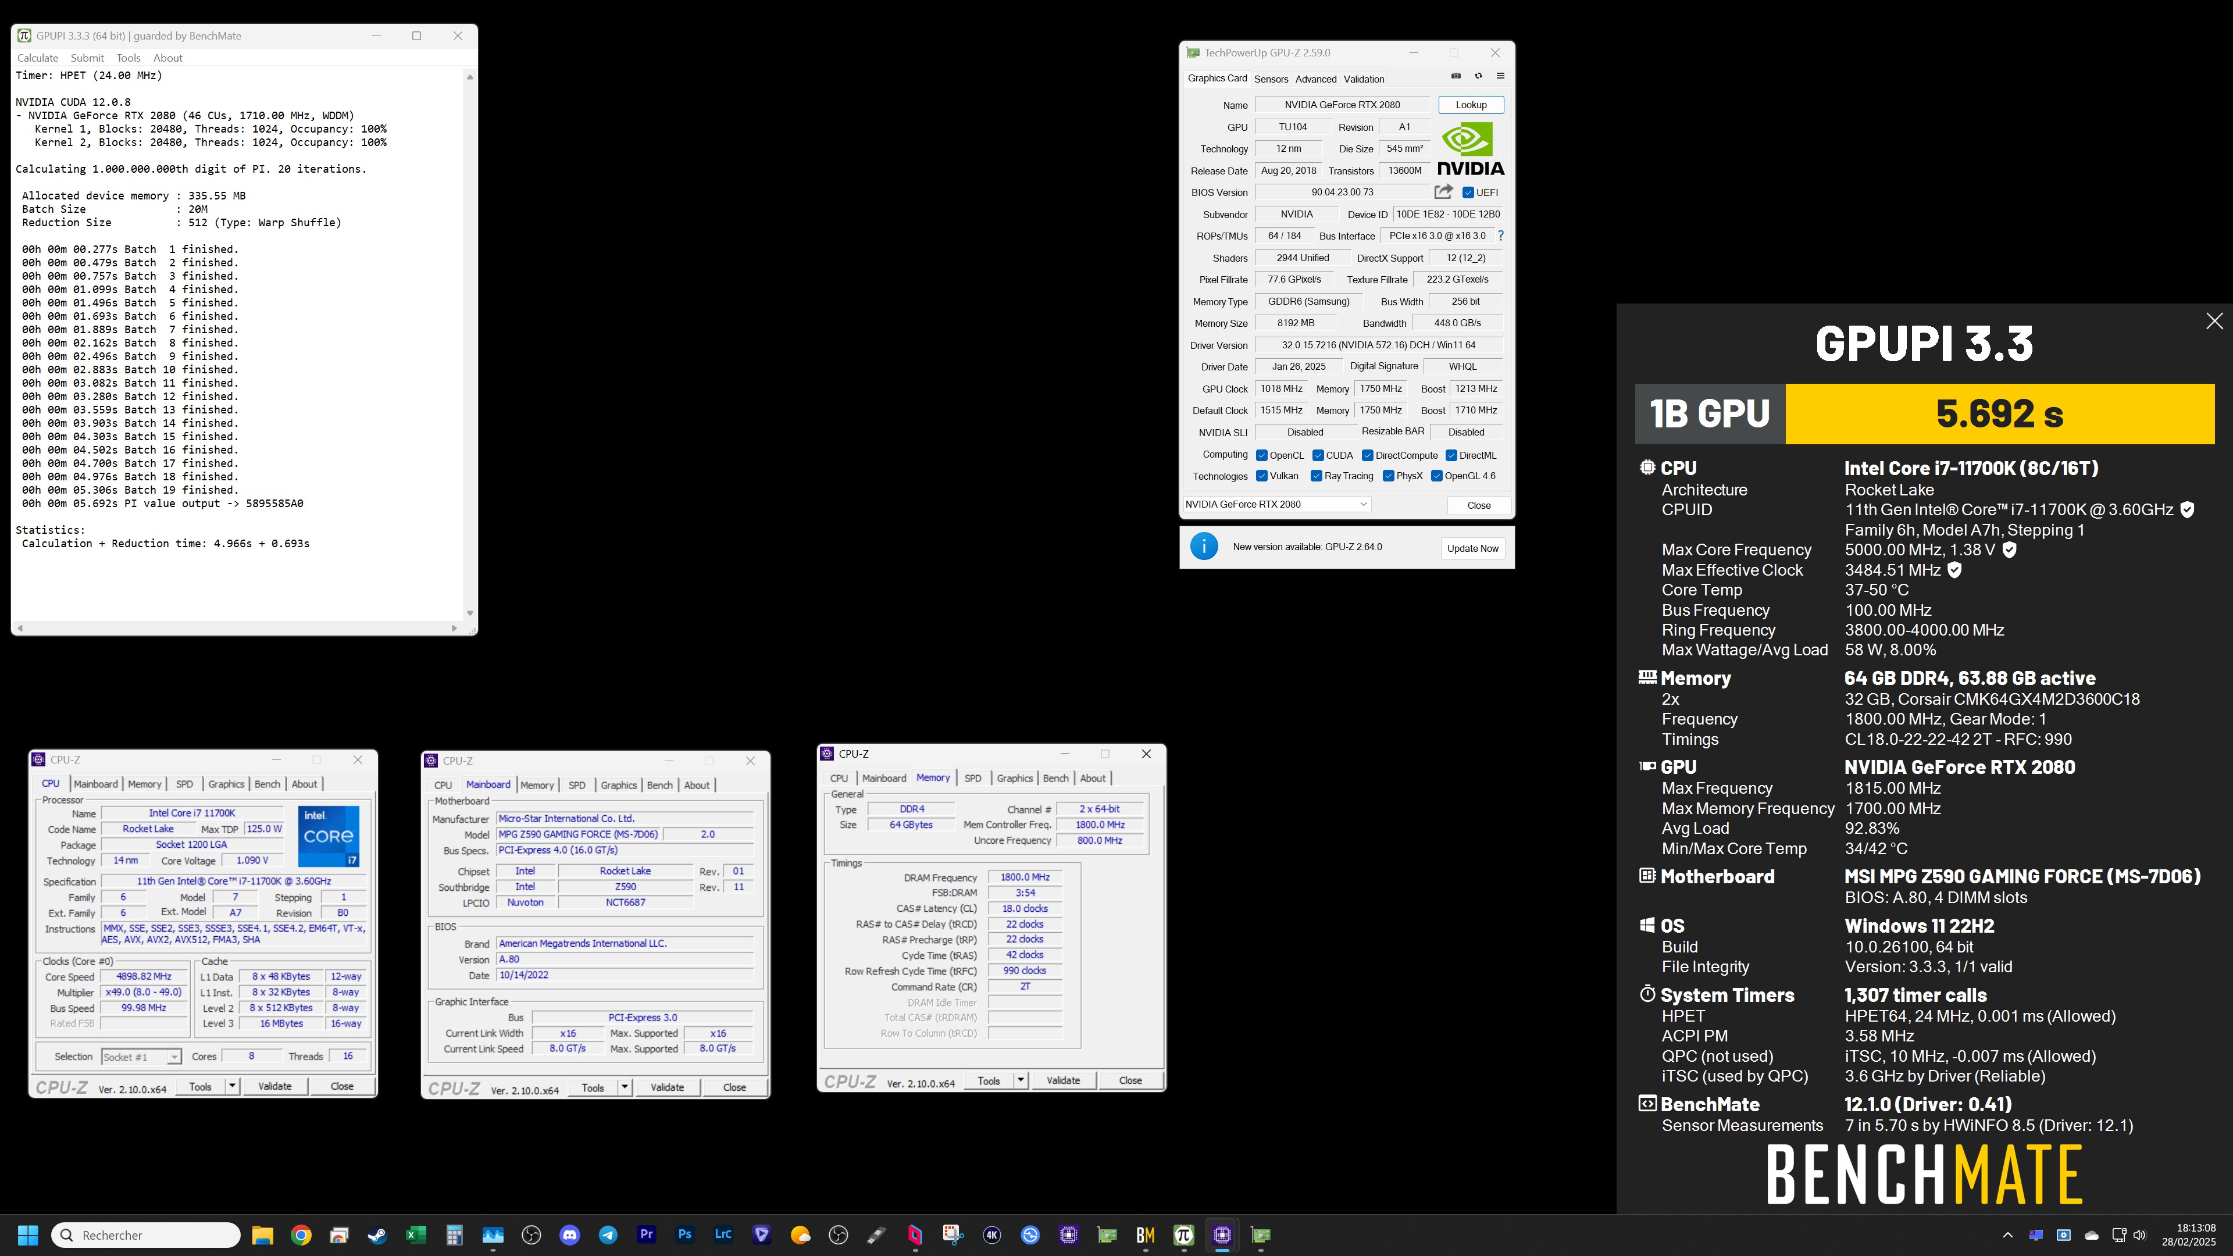
Task: Click the GPUPI vertical scrollbar up arrow
Action: 470,77
